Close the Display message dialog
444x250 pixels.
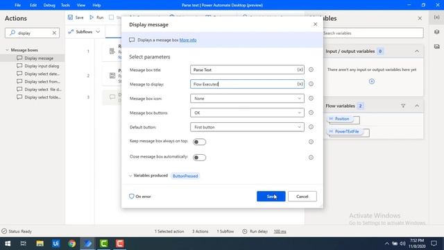coord(315,24)
